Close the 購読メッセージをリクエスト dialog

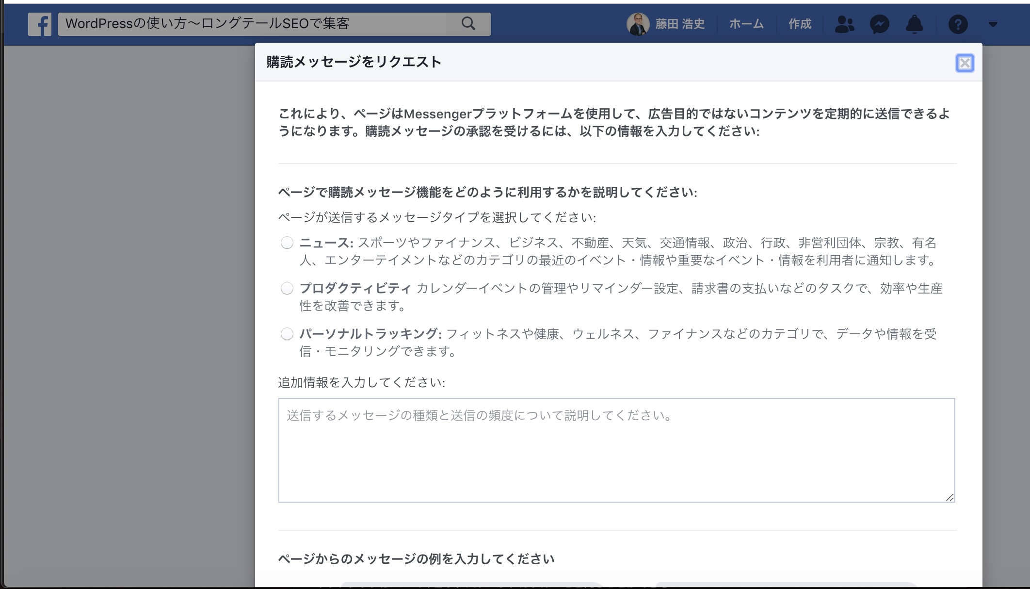(965, 63)
